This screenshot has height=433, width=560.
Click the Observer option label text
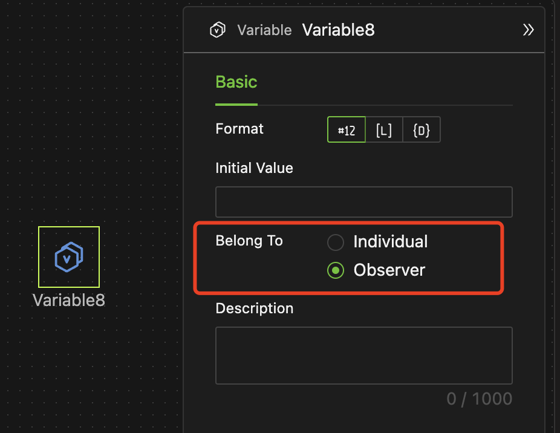click(389, 270)
